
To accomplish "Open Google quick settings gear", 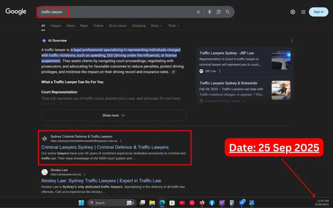I will tap(293, 12).
